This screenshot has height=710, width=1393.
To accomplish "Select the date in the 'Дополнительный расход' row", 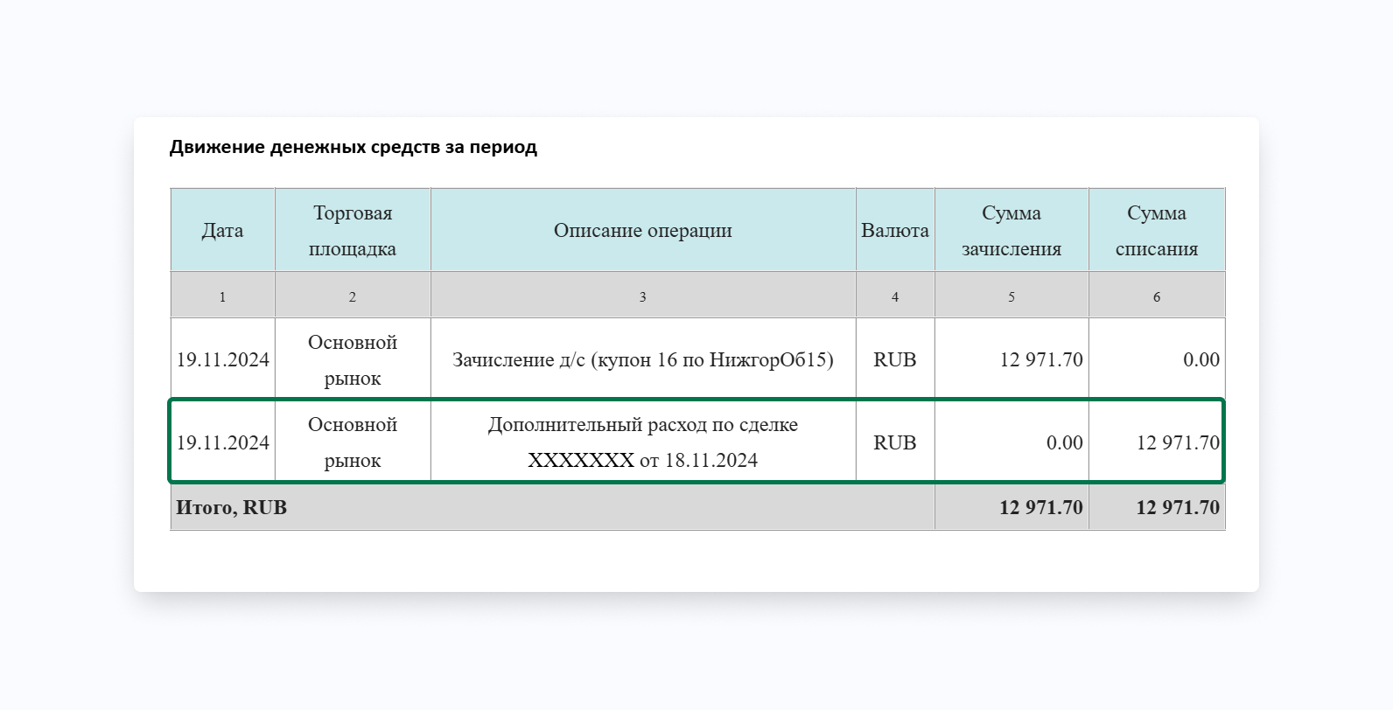I will point(222,442).
